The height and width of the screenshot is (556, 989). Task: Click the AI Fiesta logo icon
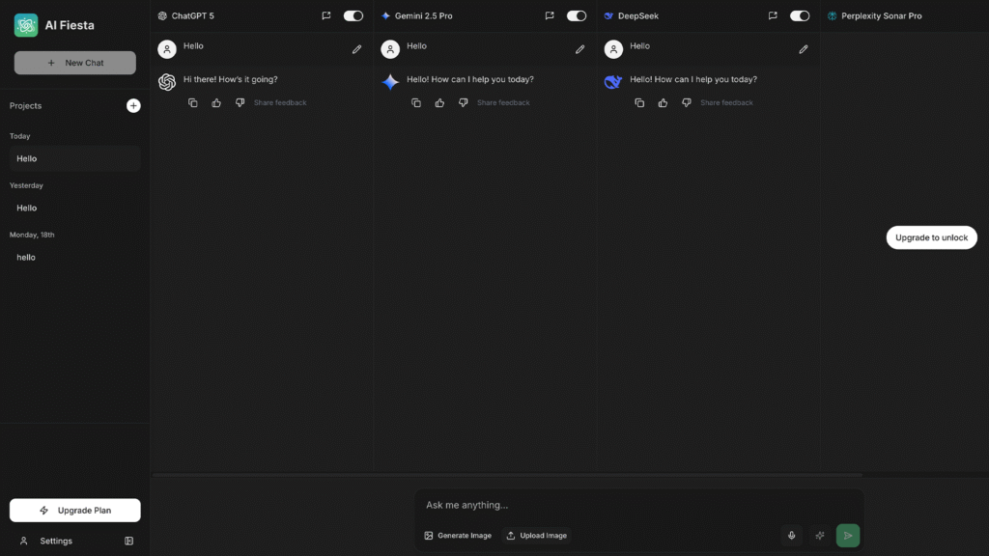tap(26, 25)
